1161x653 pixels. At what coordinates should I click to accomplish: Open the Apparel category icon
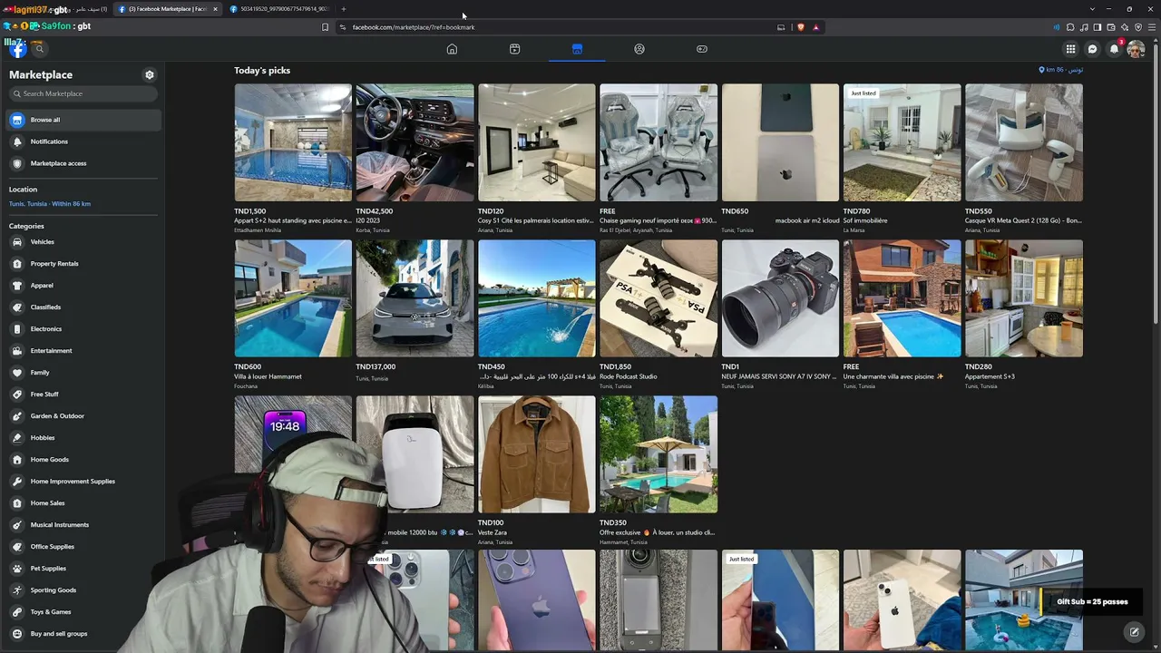[x=16, y=286]
